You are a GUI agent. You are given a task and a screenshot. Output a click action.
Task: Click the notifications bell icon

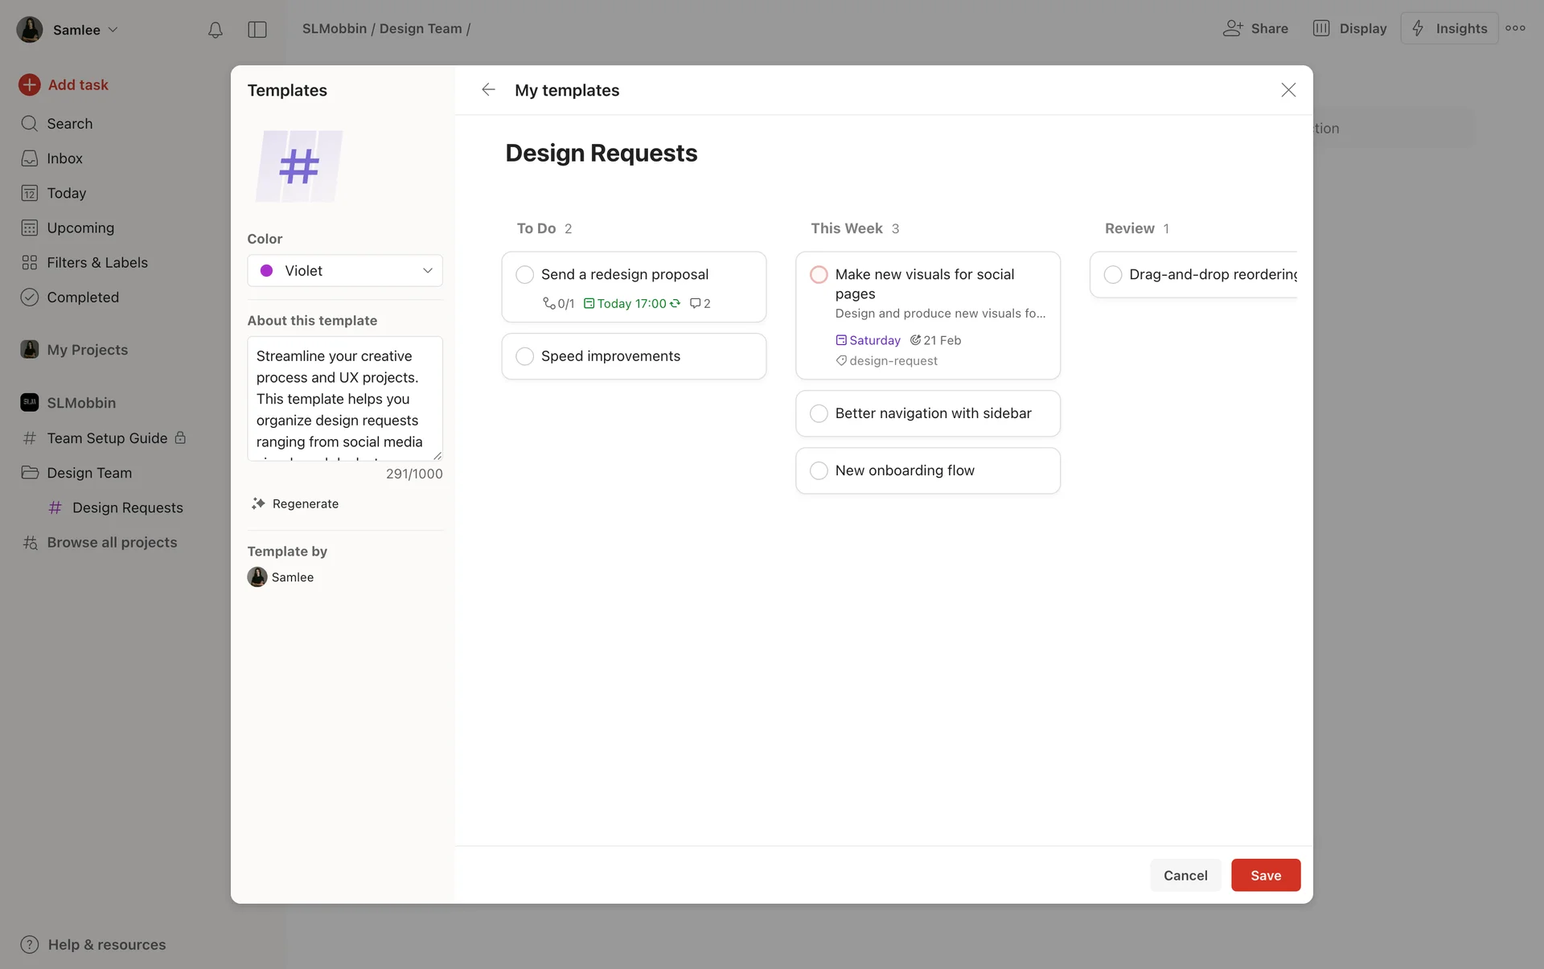pos(215,30)
